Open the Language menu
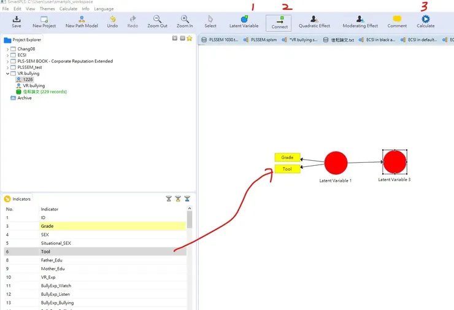Image resolution: width=454 pixels, height=310 pixels. click(x=104, y=9)
